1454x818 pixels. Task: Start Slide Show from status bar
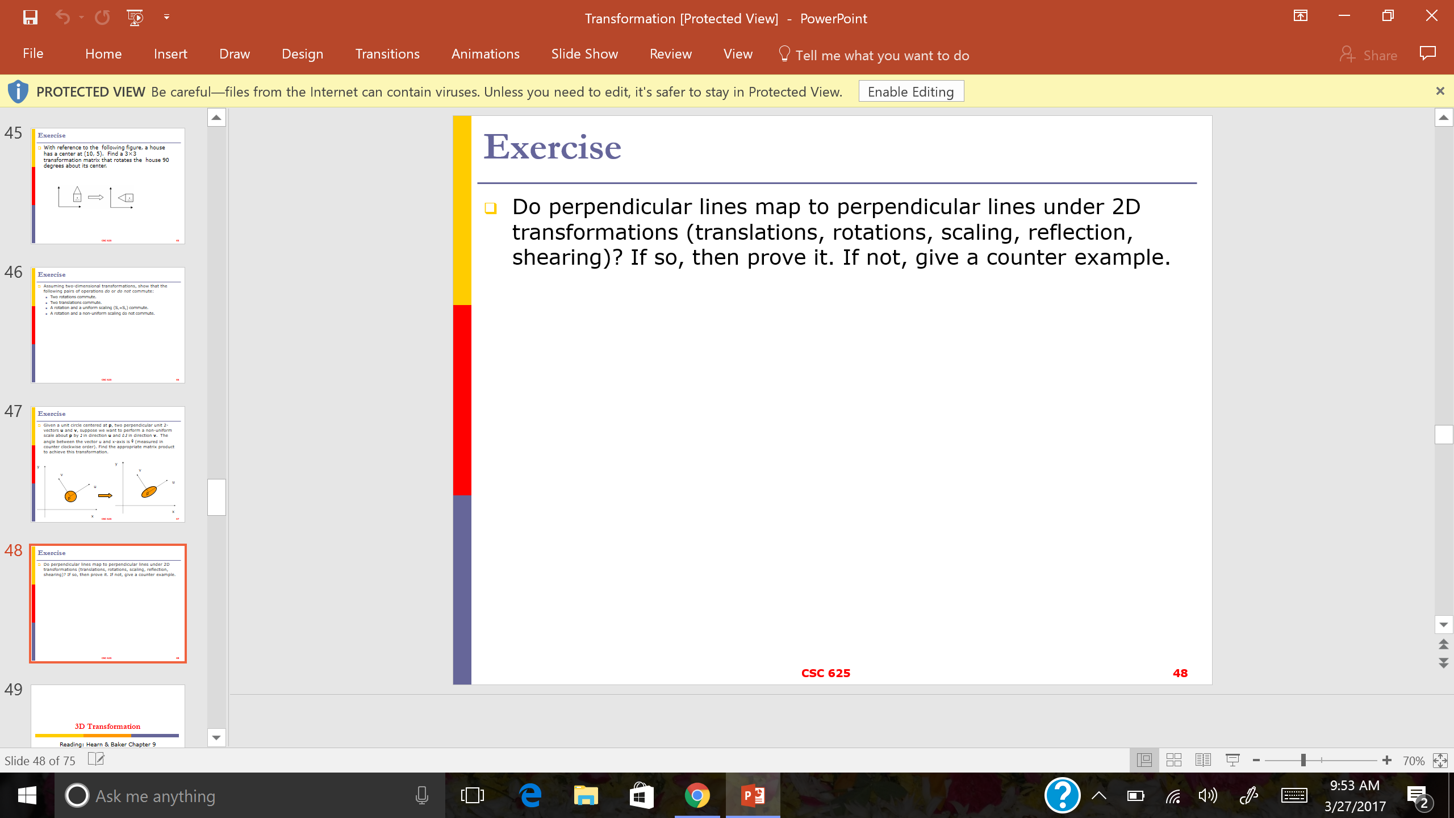coord(1232,760)
